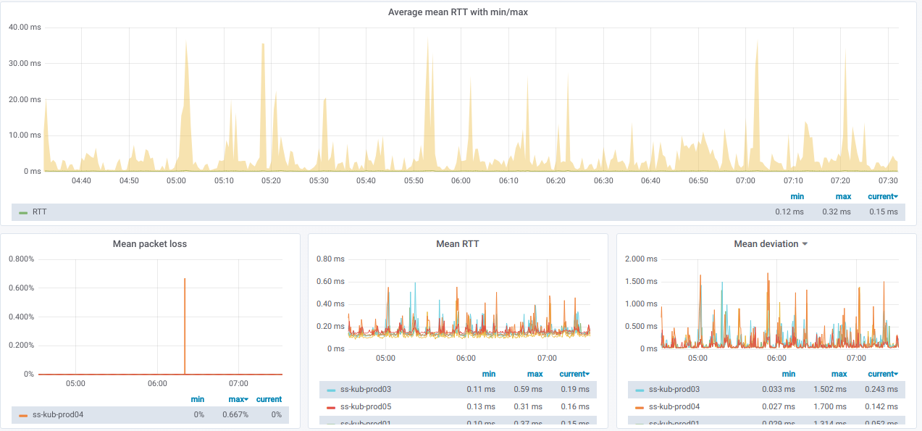Click cyan ss-kub-prod03 swatch in Mean deviation legend
The width and height of the screenshot is (922, 431).
point(640,390)
